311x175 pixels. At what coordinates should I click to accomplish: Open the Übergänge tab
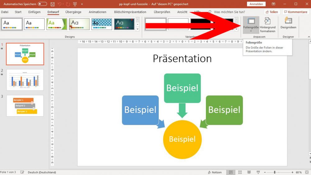point(73,12)
